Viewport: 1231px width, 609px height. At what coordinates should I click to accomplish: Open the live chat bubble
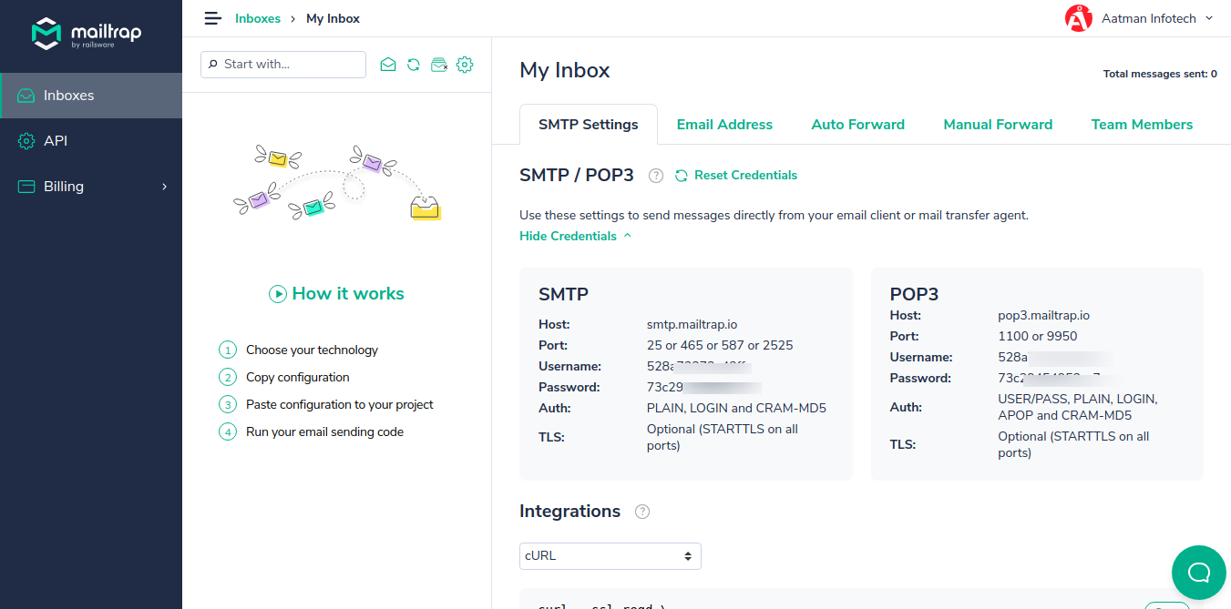[x=1198, y=573]
